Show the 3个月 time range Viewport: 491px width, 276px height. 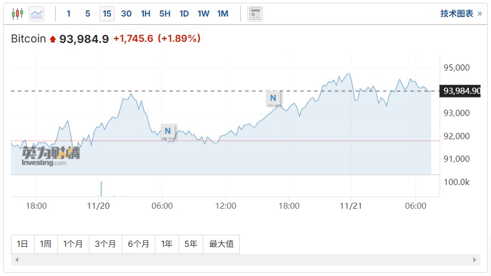pyautogui.click(x=105, y=243)
